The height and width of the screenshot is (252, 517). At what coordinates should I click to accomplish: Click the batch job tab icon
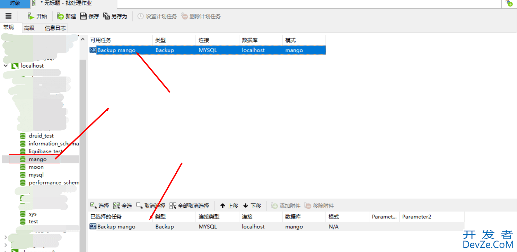click(x=34, y=3)
